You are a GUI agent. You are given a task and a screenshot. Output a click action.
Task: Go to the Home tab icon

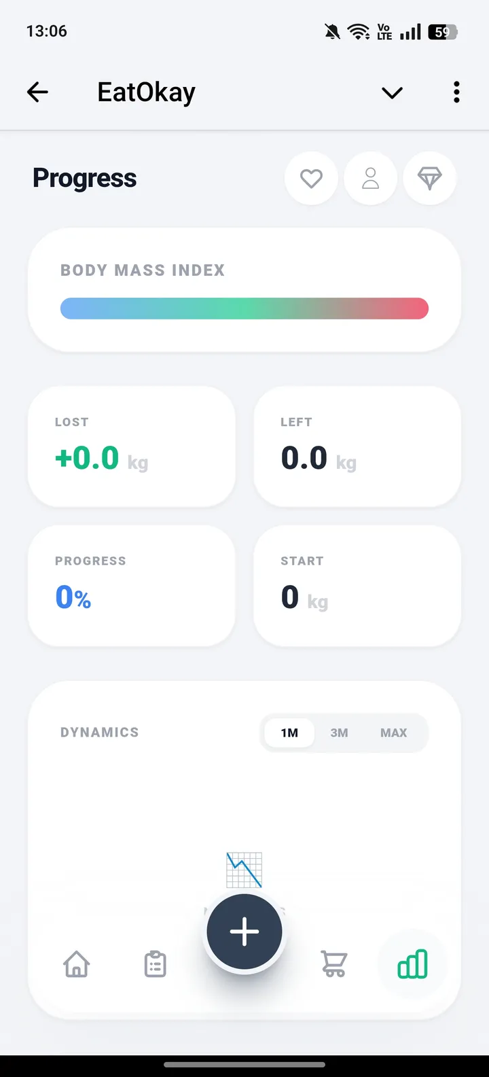77,964
